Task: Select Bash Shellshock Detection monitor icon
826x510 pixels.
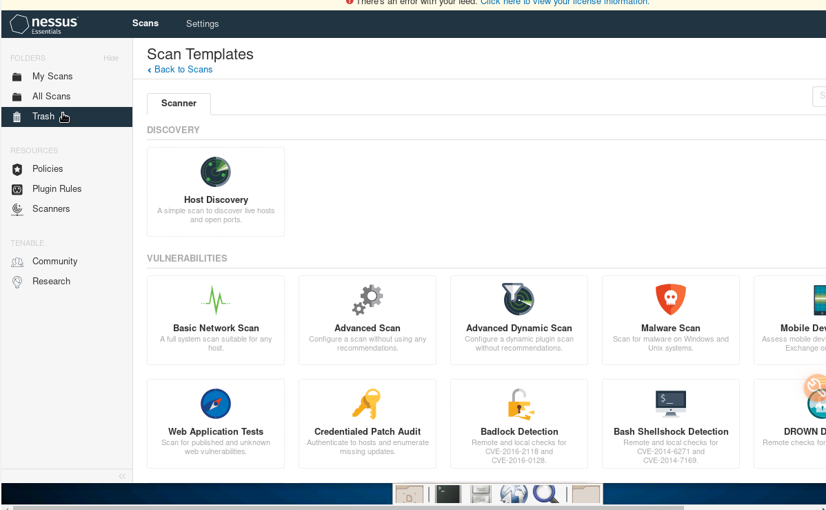Action: pyautogui.click(x=671, y=404)
